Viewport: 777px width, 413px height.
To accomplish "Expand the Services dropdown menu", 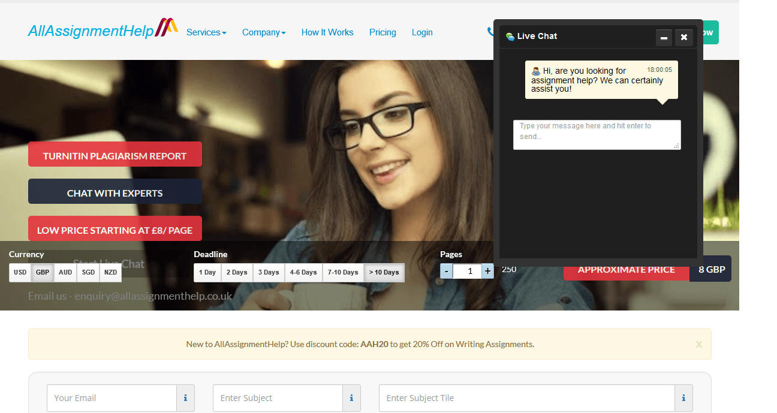I will click(x=206, y=32).
